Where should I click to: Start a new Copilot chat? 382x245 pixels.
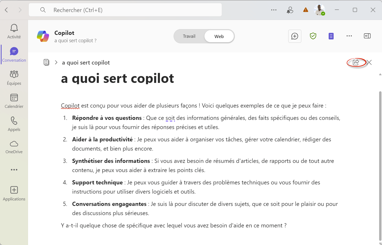point(295,36)
